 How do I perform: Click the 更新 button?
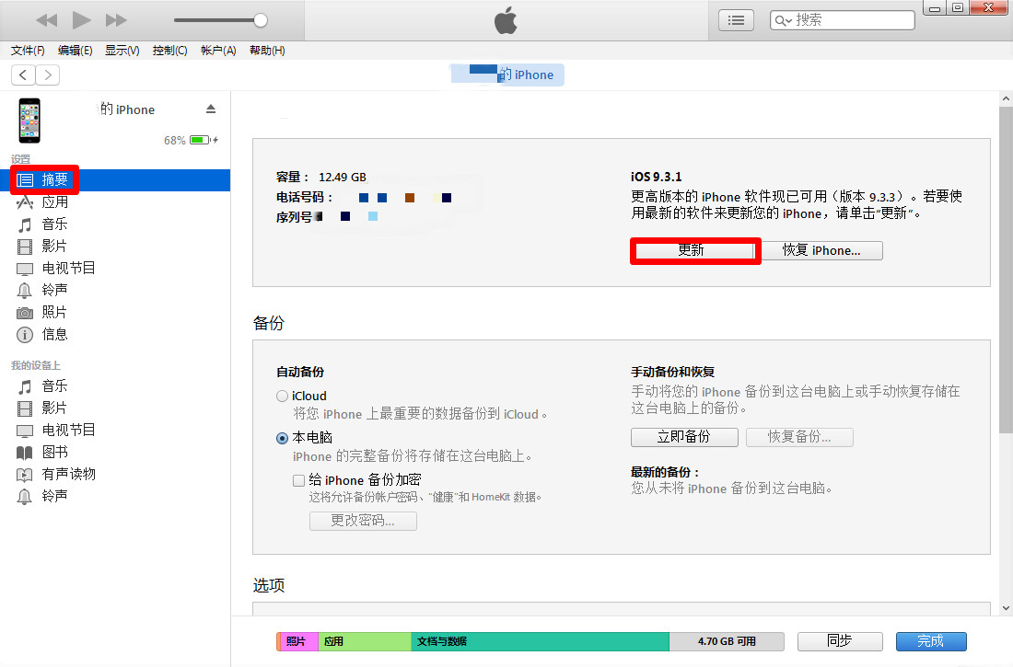point(695,250)
